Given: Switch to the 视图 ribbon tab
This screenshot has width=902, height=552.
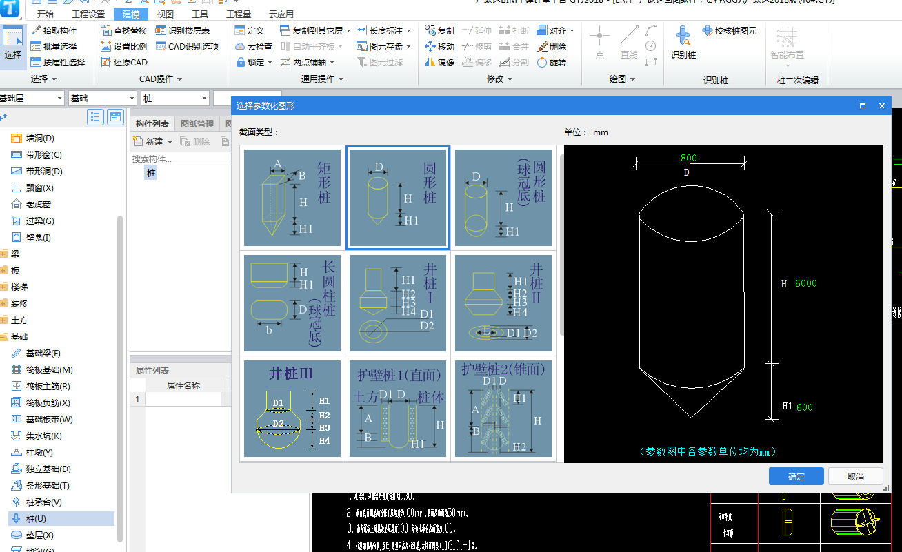Looking at the screenshot, I should pyautogui.click(x=165, y=14).
